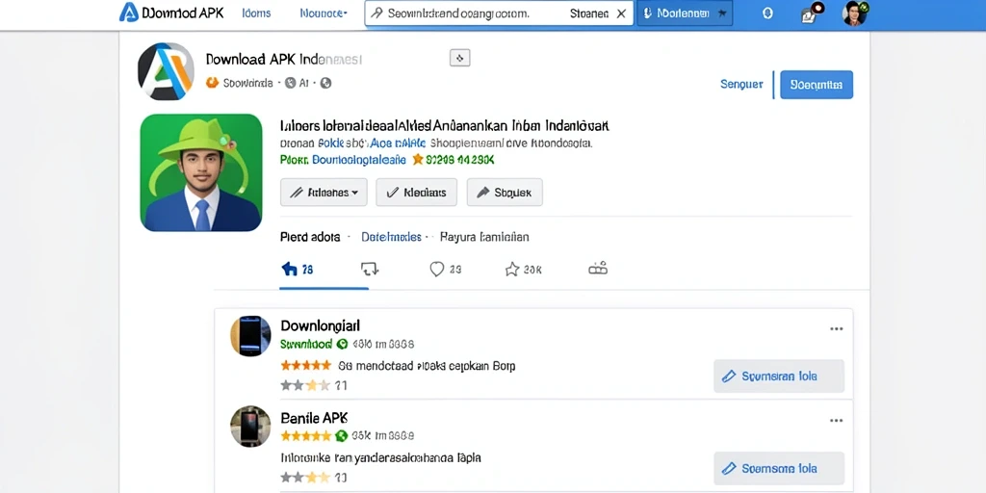Click the star icon beside Morlenen
Image resolution: width=986 pixels, height=493 pixels.
pyautogui.click(x=722, y=13)
